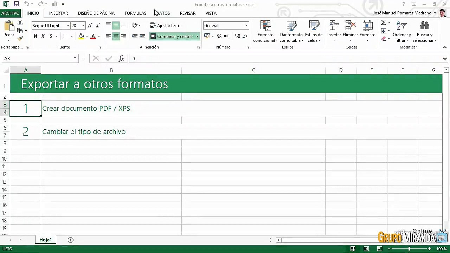Open Excel help with the question mark
450x253 pixels.
(404, 4)
